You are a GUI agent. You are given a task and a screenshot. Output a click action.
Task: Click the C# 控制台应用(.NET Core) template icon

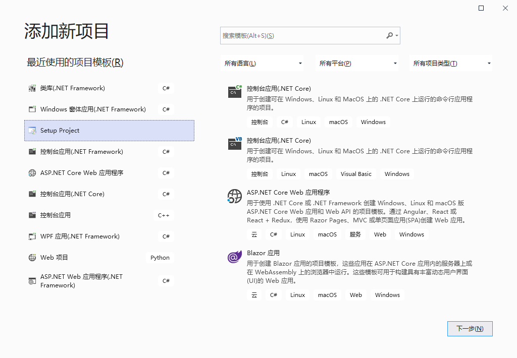(x=234, y=92)
